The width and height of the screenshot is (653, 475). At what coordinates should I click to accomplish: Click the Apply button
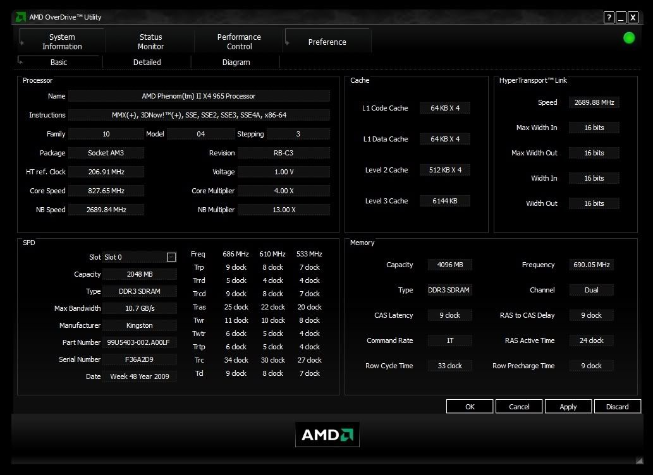click(x=568, y=407)
